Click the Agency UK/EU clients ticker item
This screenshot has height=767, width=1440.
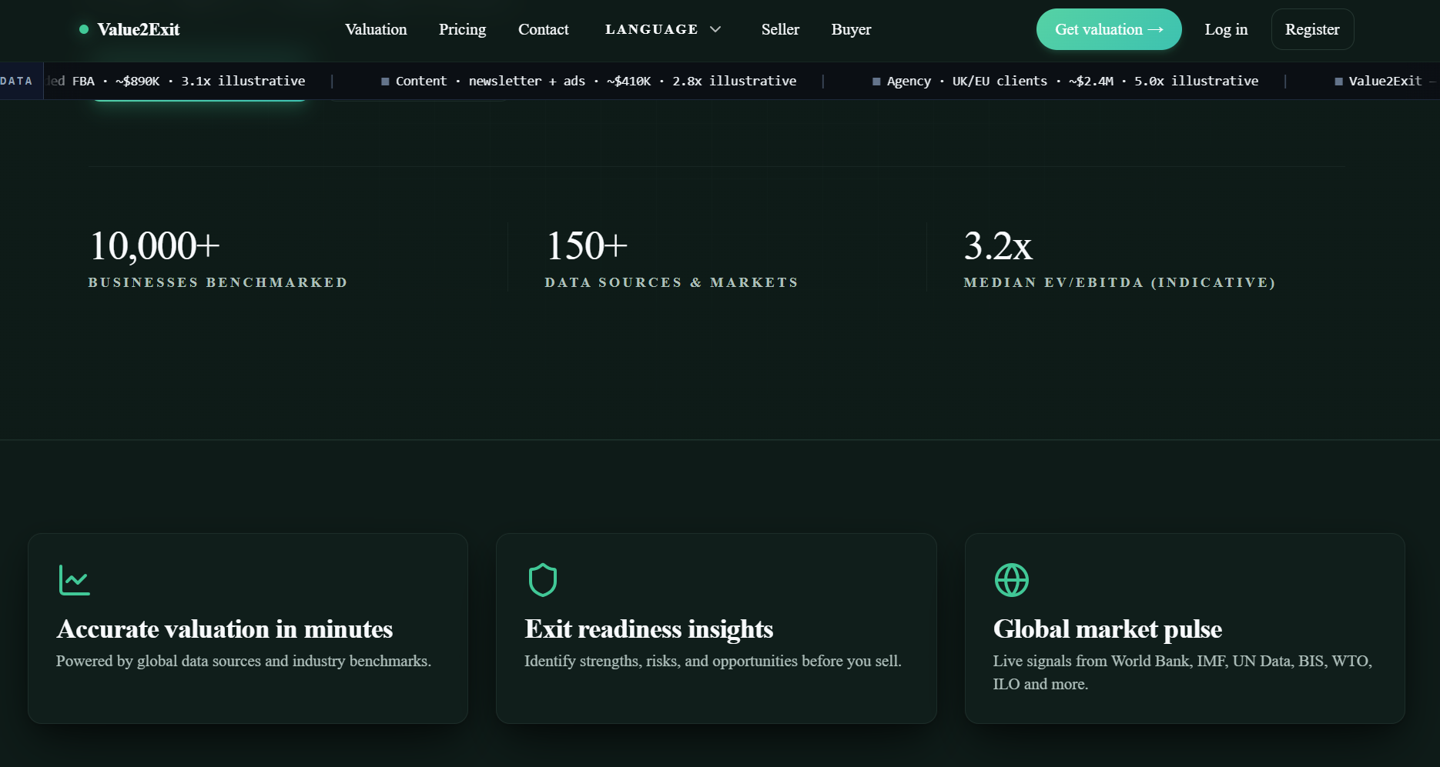point(1065,81)
